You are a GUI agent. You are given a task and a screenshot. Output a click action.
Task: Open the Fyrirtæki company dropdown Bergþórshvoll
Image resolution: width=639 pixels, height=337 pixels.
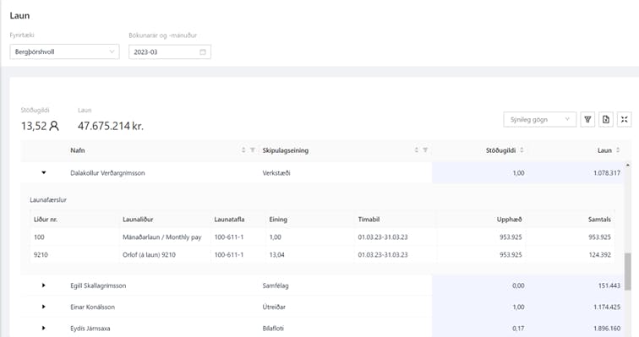tap(64, 52)
